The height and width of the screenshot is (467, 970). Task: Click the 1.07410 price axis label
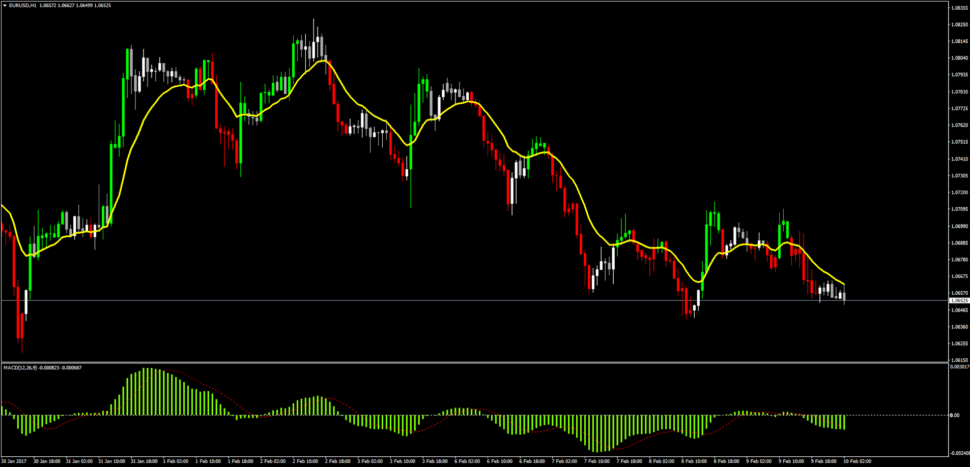click(959, 159)
